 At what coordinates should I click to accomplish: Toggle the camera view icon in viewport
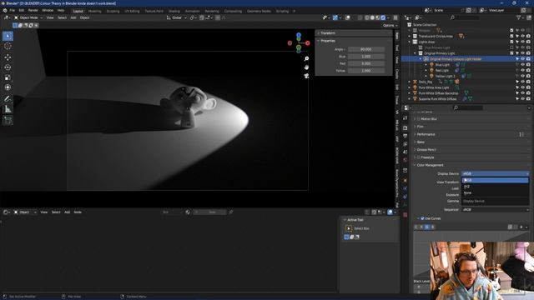click(306, 76)
